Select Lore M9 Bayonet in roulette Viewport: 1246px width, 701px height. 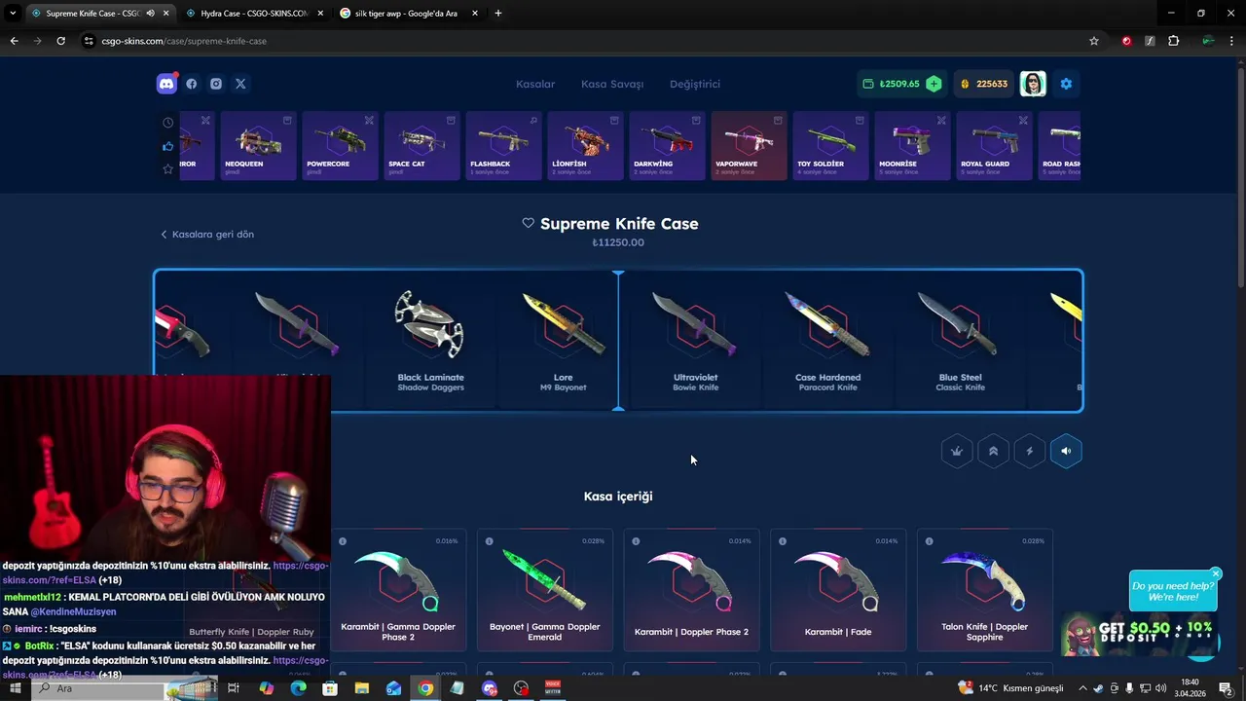[x=563, y=341]
